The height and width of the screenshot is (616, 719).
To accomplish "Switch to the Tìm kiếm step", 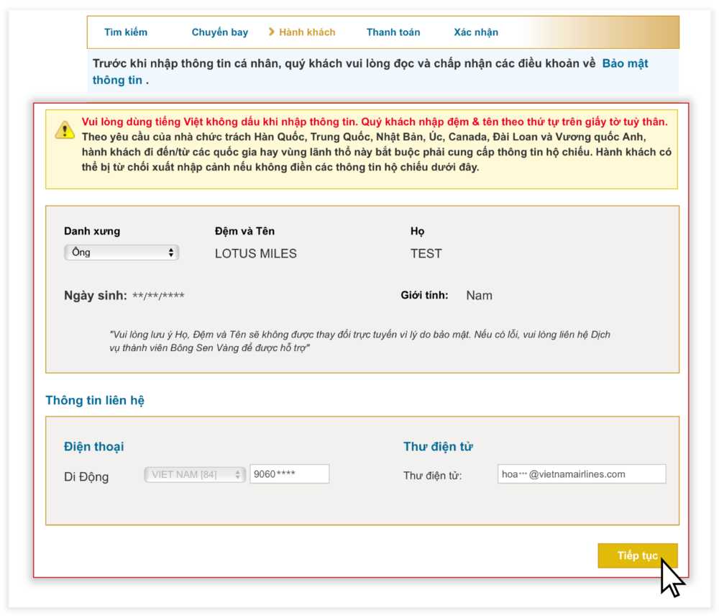I will pyautogui.click(x=126, y=32).
